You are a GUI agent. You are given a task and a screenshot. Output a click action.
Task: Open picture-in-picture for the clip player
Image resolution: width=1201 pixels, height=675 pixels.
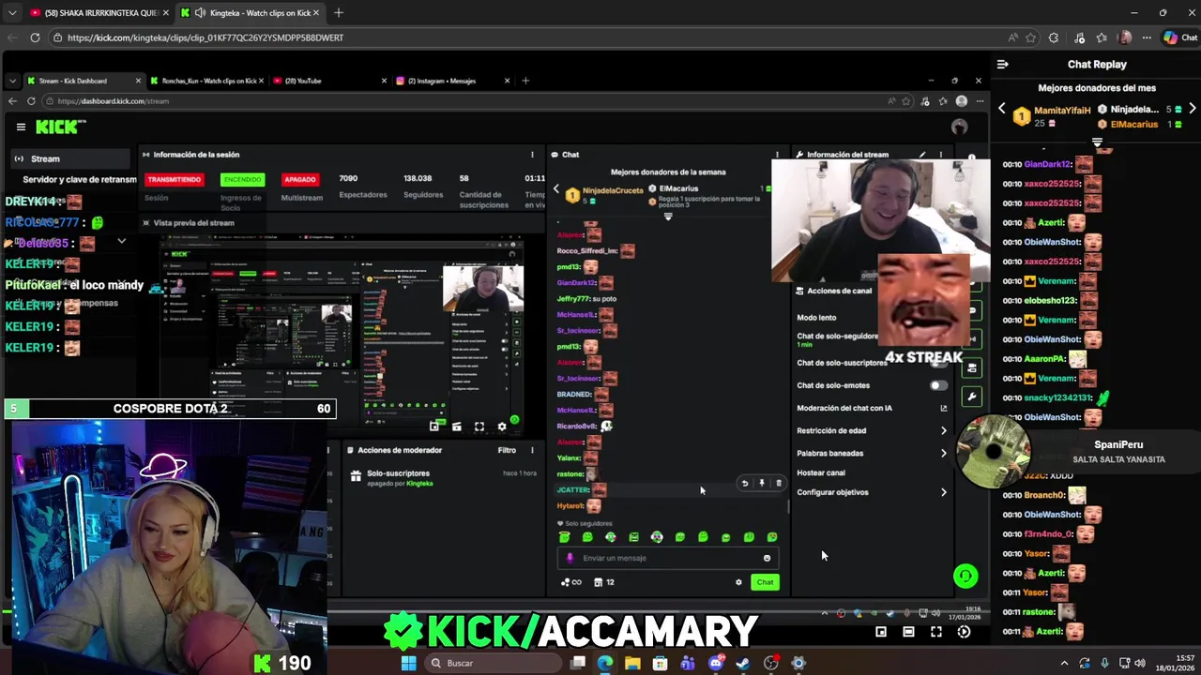881,632
